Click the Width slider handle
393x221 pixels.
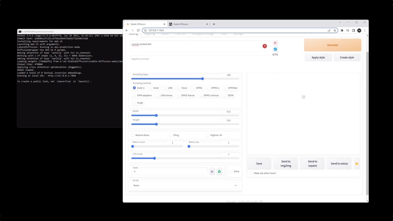point(156,115)
